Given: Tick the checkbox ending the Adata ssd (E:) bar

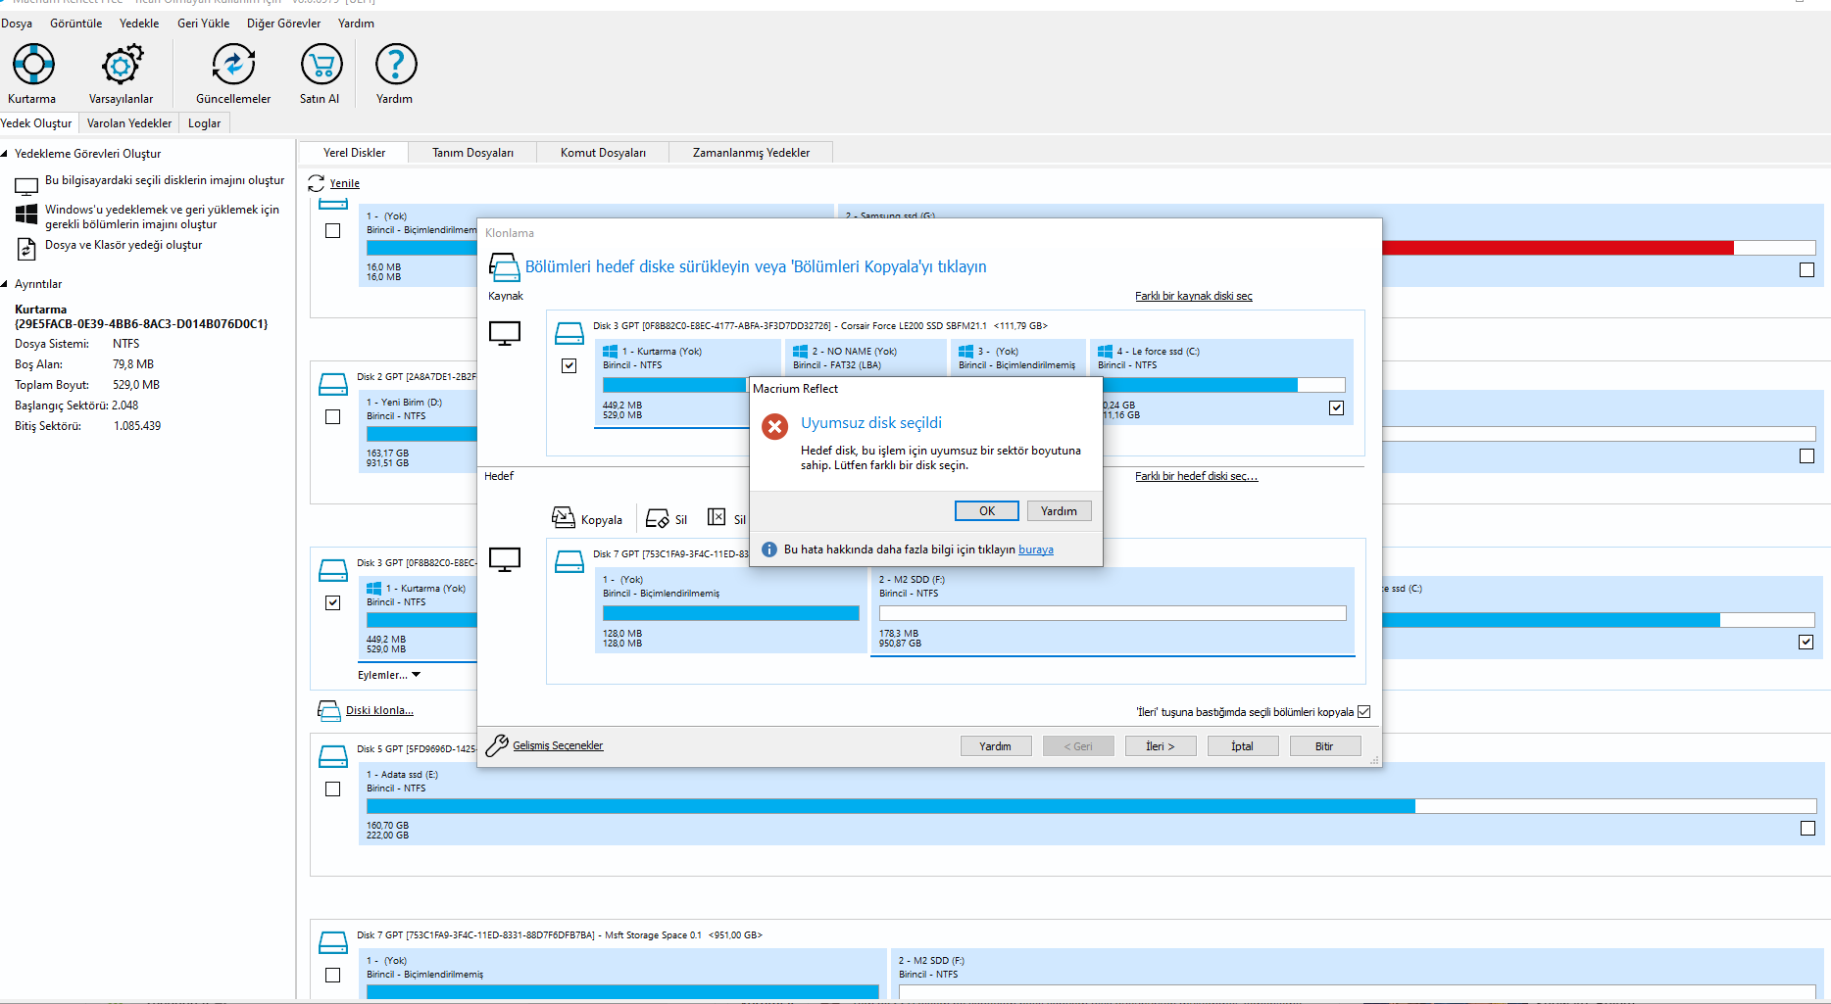Looking at the screenshot, I should [x=1807, y=829].
